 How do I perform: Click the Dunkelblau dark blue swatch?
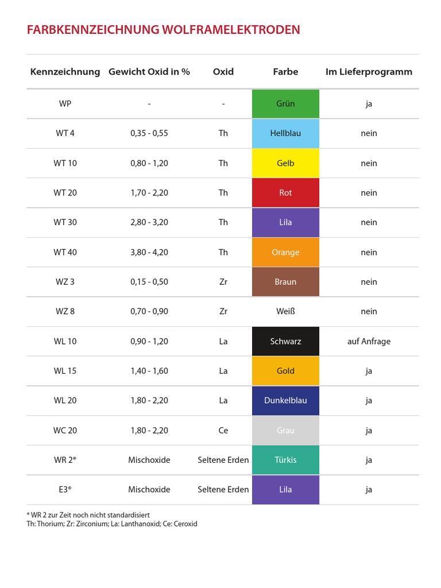click(x=285, y=400)
